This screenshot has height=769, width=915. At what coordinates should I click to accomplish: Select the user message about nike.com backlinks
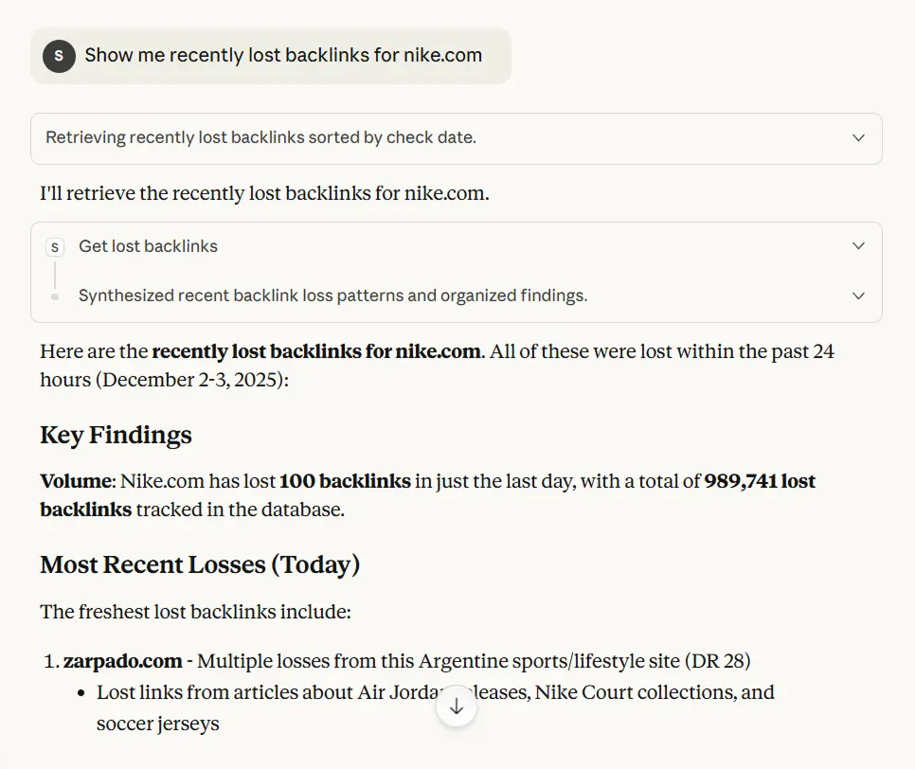pyautogui.click(x=283, y=56)
